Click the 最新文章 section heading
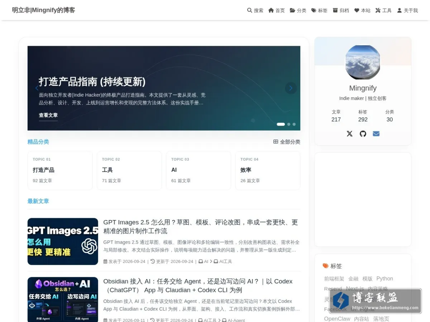The width and height of the screenshot is (430, 322). pyautogui.click(x=38, y=201)
